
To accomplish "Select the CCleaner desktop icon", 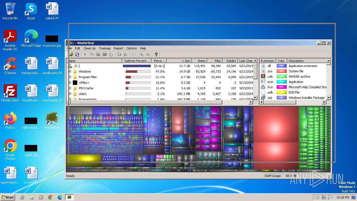I will click(x=10, y=66).
